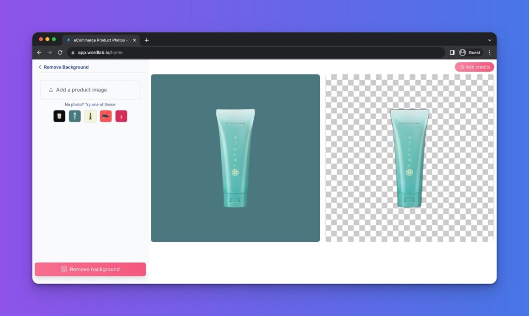This screenshot has height=316, width=529.
Task: Open the browser sidebar panel icon
Action: coord(452,52)
